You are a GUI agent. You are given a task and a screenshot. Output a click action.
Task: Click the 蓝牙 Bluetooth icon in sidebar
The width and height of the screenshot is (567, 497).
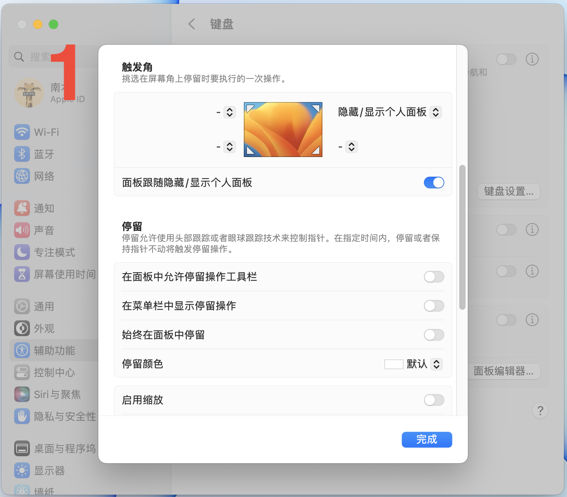(x=22, y=154)
